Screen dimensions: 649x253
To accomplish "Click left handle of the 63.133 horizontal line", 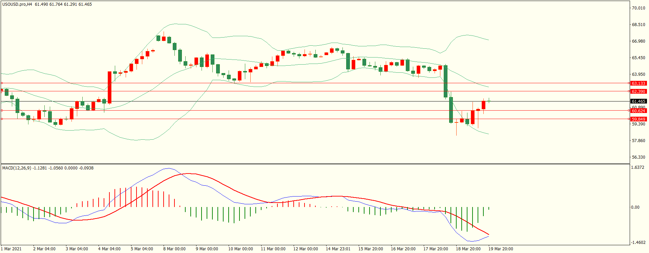I will tap(2, 83).
